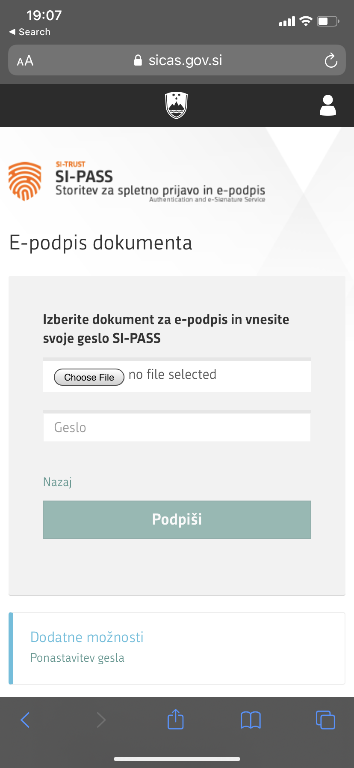
Task: Open the AA reader text options
Action: click(25, 61)
